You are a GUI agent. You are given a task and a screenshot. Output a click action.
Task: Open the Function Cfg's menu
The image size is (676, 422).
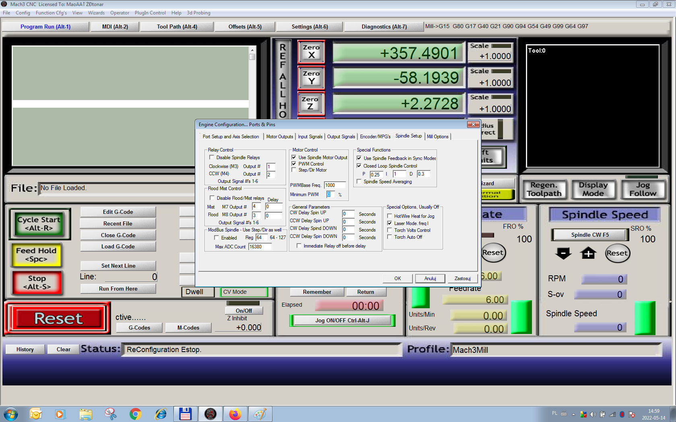[x=51, y=13]
